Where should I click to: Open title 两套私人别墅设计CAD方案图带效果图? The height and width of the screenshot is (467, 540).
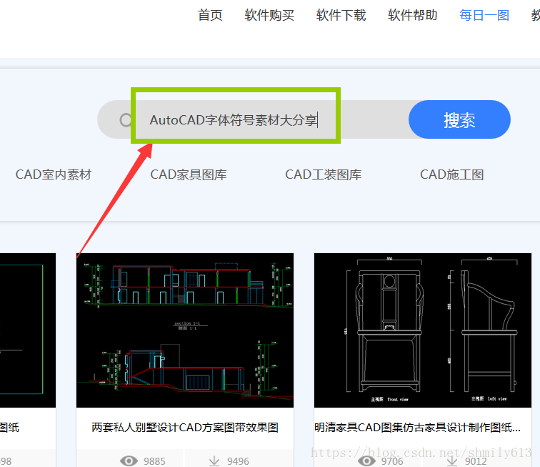click(x=185, y=428)
